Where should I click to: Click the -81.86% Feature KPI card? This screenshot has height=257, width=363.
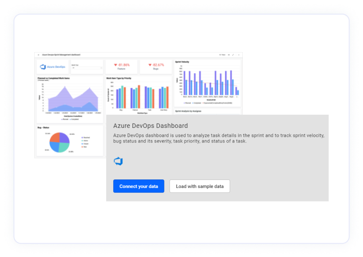[x=122, y=67]
